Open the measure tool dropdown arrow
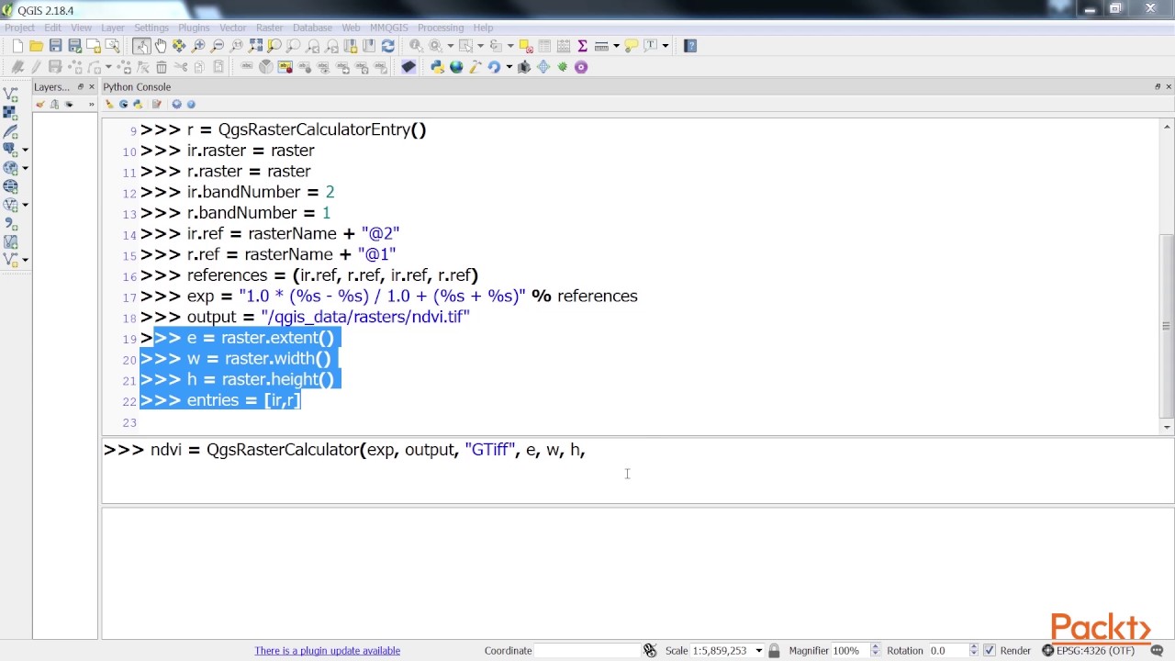The height and width of the screenshot is (661, 1175). pyautogui.click(x=616, y=46)
